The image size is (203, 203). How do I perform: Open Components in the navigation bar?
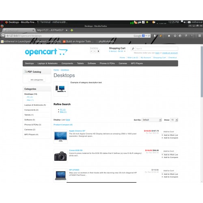click(67, 63)
